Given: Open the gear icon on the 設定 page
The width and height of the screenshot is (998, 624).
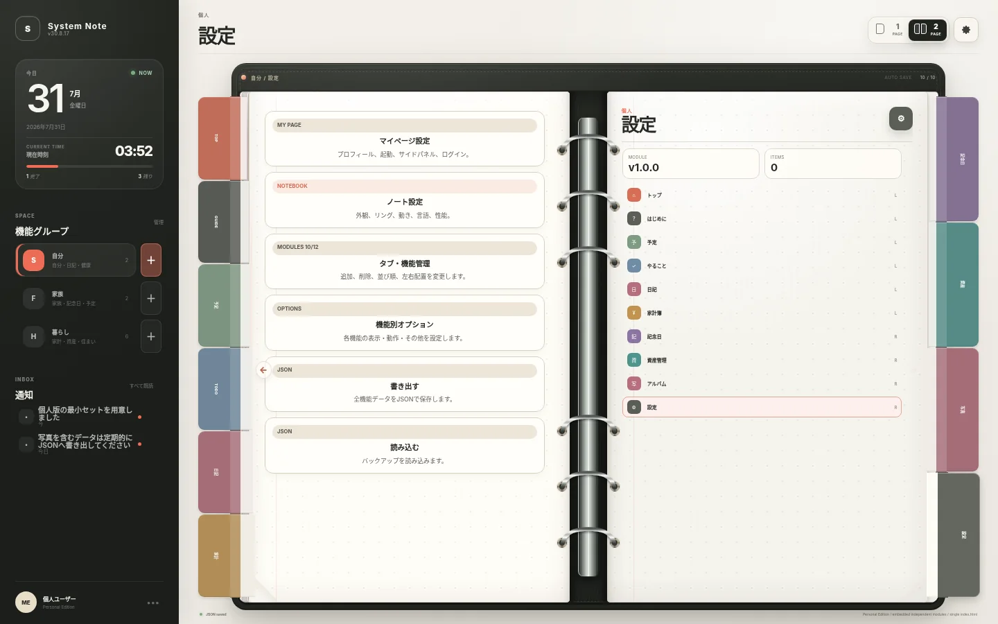Looking at the screenshot, I should tap(900, 119).
